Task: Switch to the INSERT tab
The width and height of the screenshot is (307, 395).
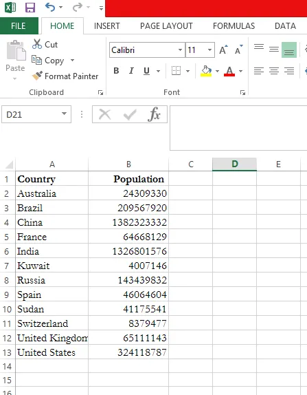Action: [x=107, y=25]
